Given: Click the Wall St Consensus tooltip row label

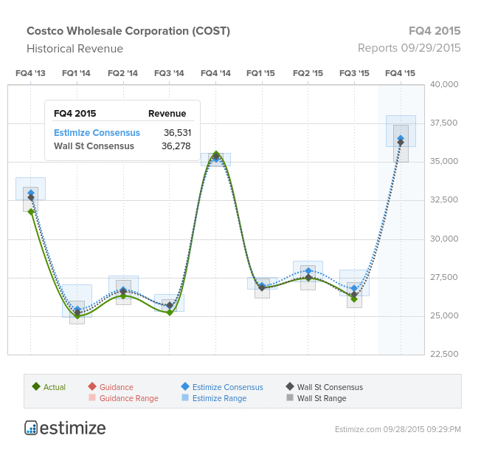Looking at the screenshot, I should coord(94,146).
